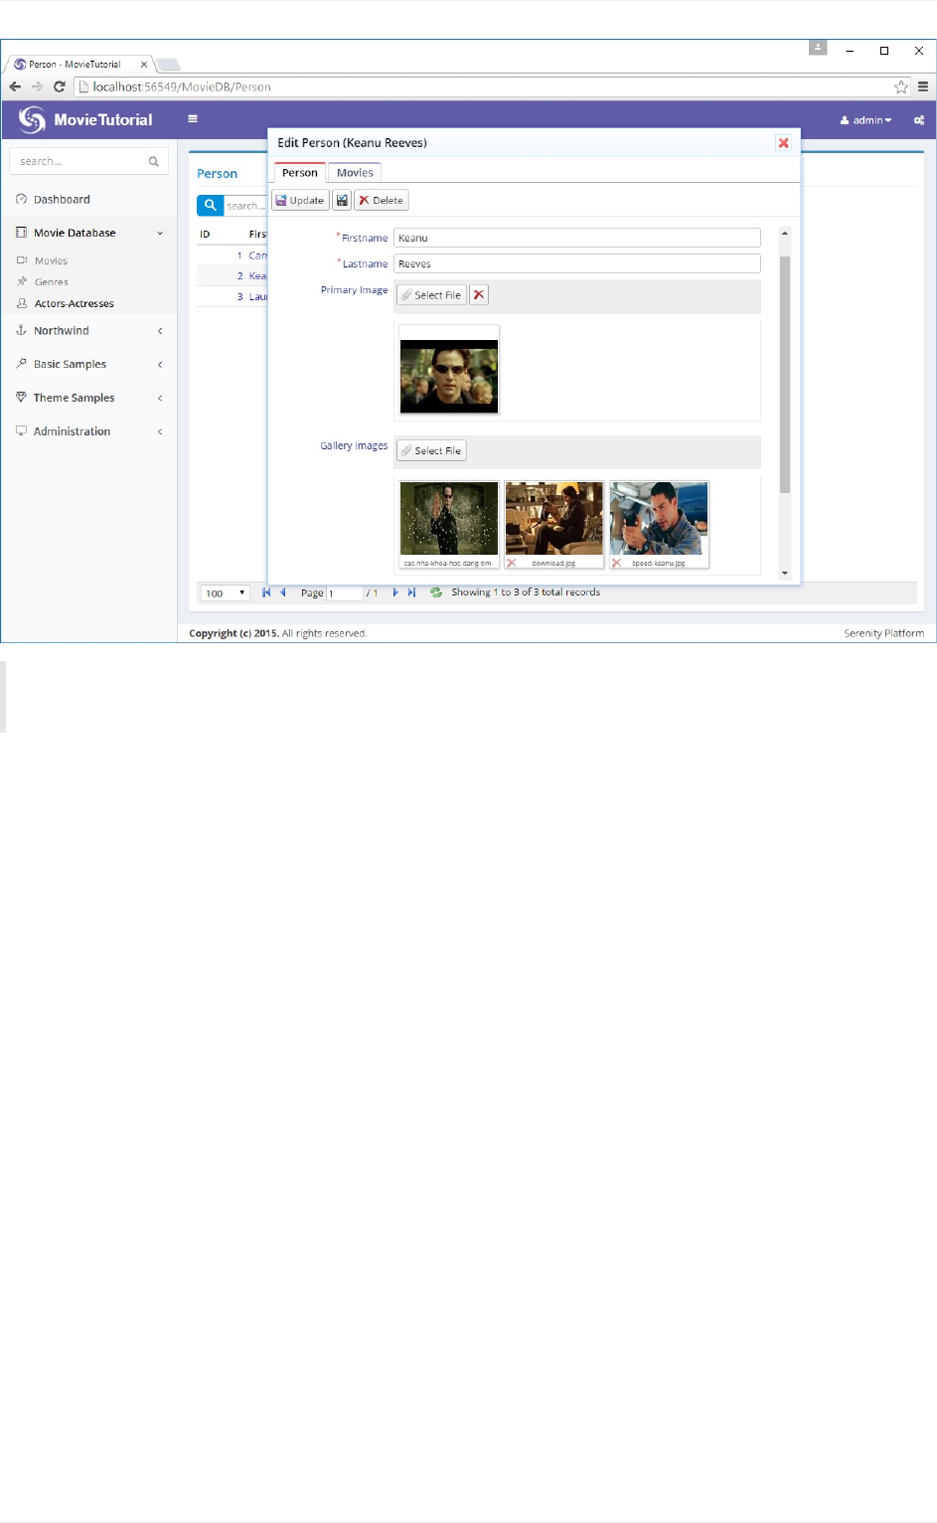
Task: Expand the Northwind menu
Action: point(88,331)
